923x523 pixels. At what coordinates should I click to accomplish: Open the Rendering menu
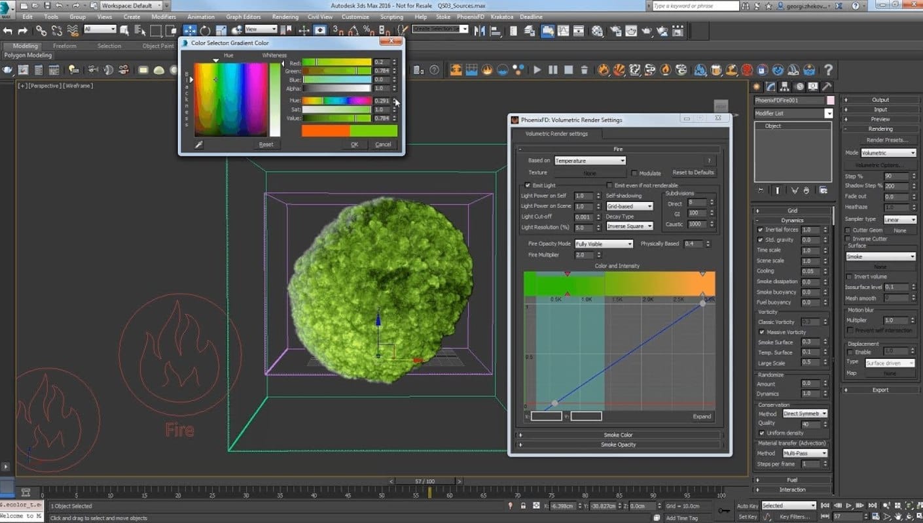[285, 17]
